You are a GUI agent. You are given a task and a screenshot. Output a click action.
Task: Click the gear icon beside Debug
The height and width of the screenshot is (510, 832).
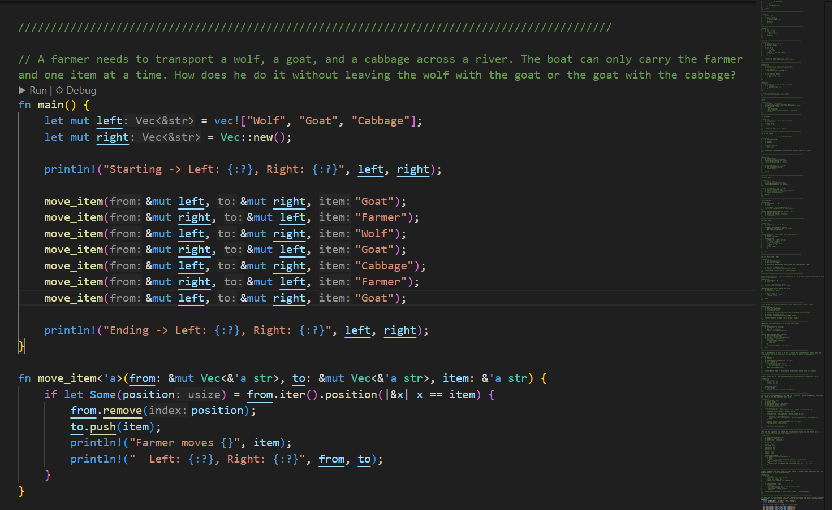59,90
